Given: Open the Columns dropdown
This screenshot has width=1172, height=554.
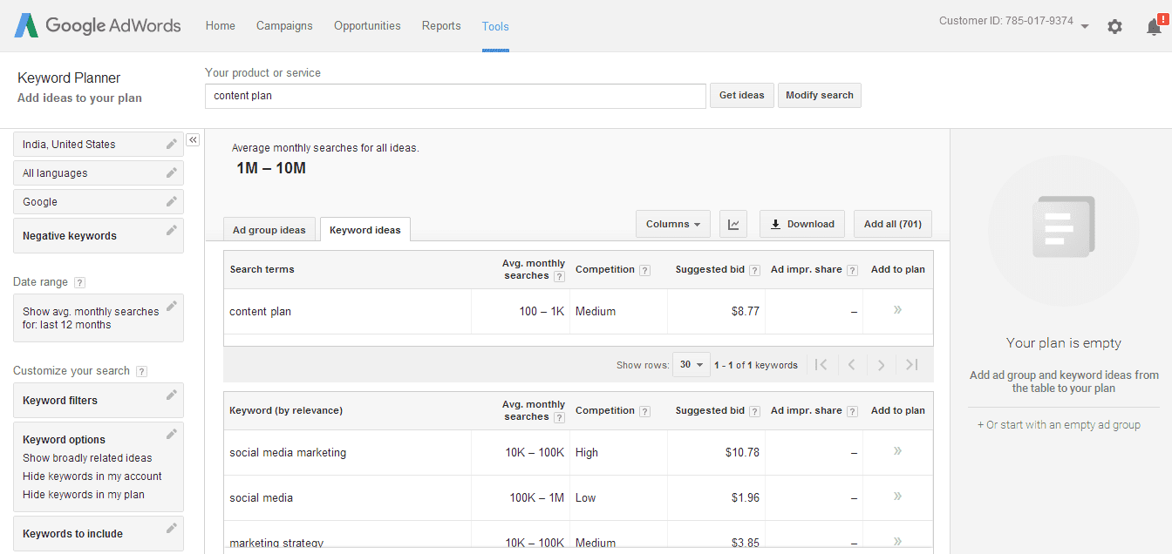Looking at the screenshot, I should point(673,224).
